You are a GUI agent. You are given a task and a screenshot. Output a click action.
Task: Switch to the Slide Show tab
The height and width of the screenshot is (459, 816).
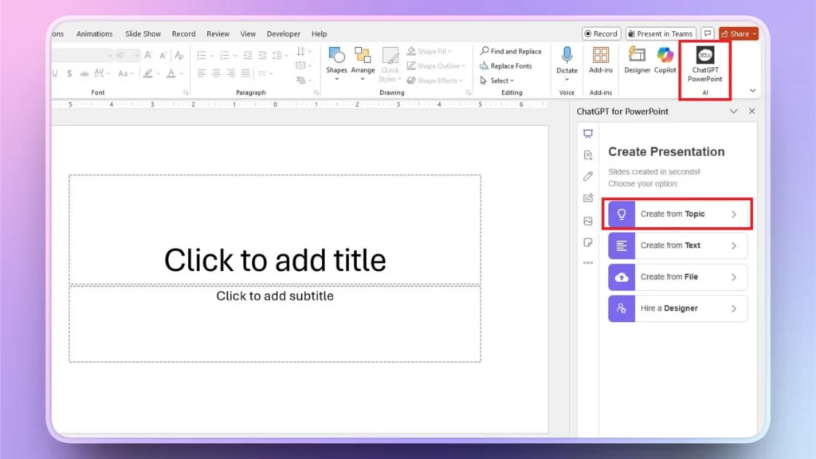pyautogui.click(x=143, y=33)
